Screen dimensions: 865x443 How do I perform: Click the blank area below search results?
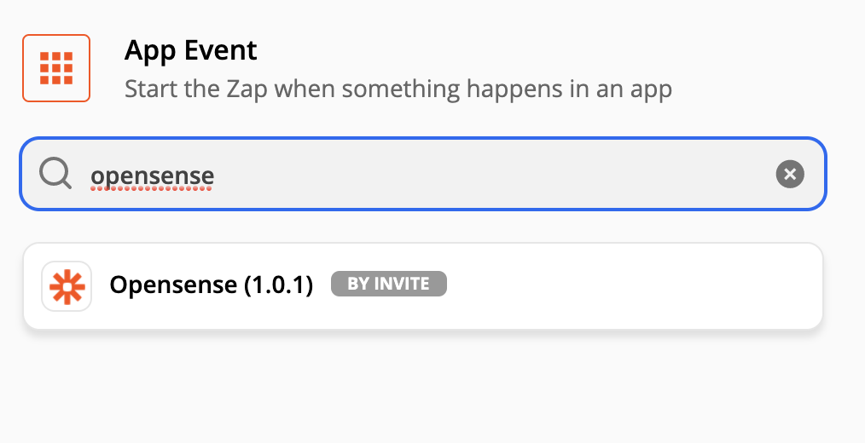tap(423, 386)
